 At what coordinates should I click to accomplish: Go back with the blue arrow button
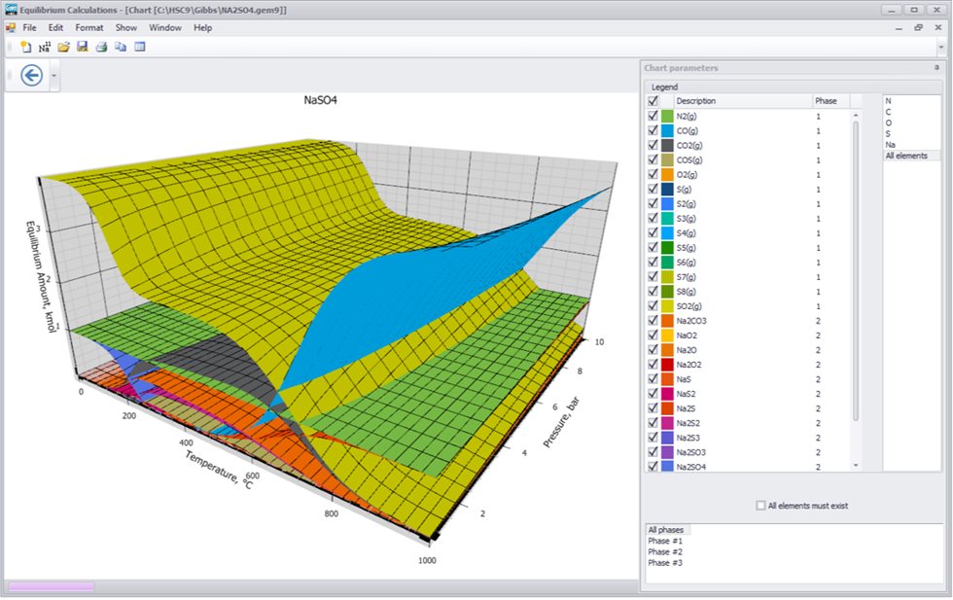click(x=31, y=75)
